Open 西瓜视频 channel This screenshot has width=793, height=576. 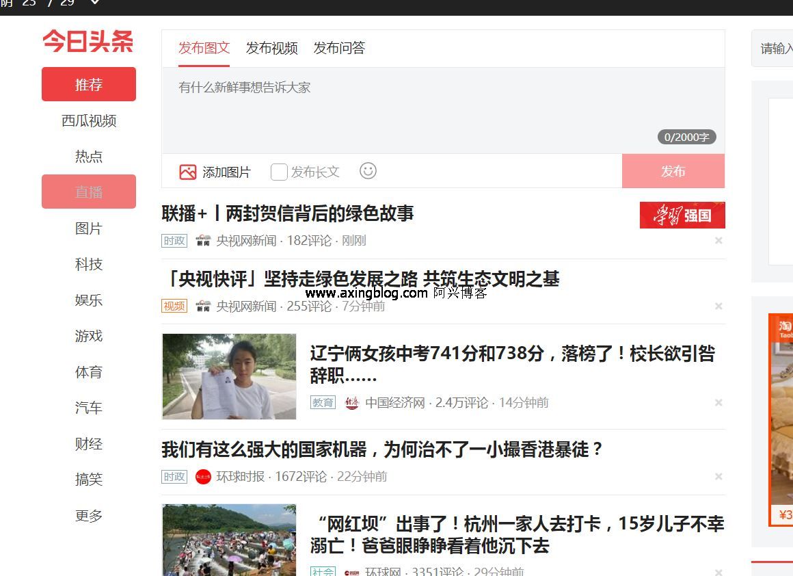click(x=88, y=120)
